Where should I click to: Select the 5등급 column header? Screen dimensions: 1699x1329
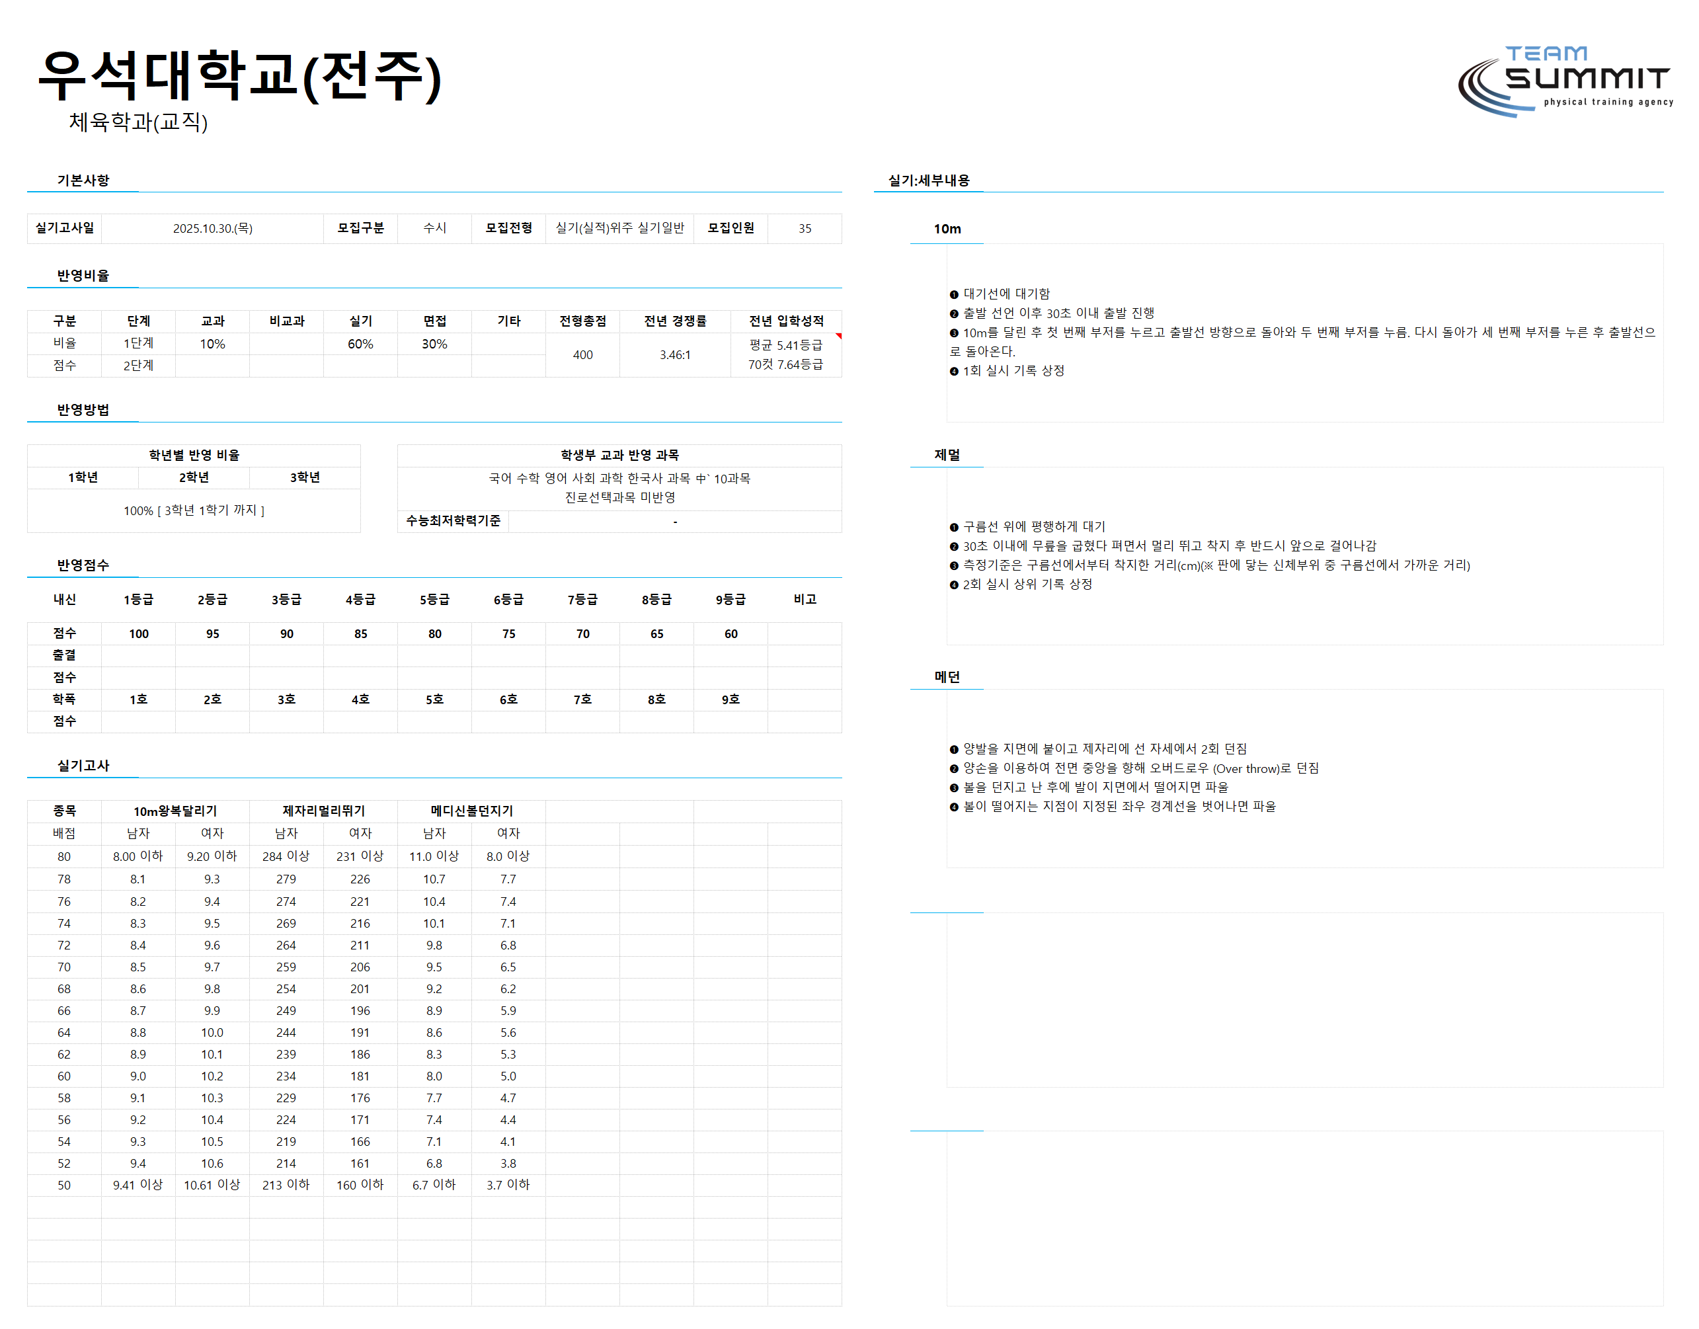[434, 599]
